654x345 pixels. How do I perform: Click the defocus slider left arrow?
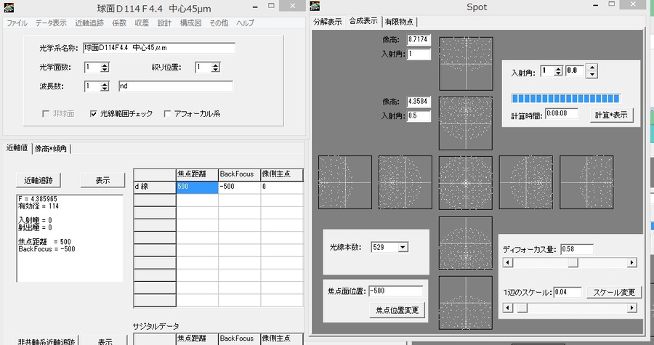click(x=508, y=262)
